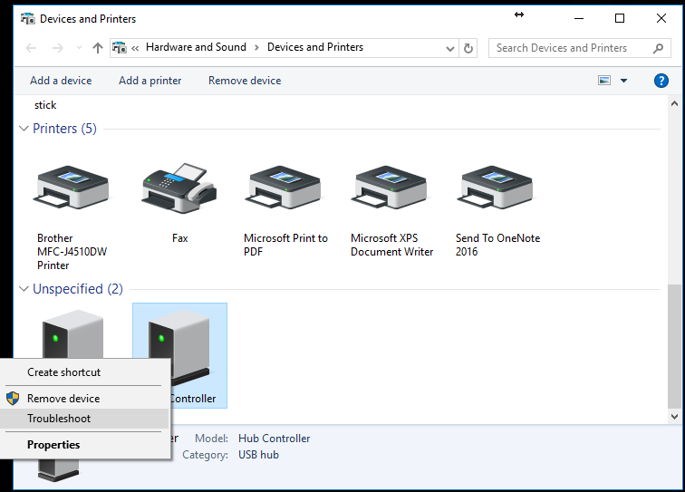The height and width of the screenshot is (492, 685).
Task: Click the search magnifier icon
Action: (658, 48)
